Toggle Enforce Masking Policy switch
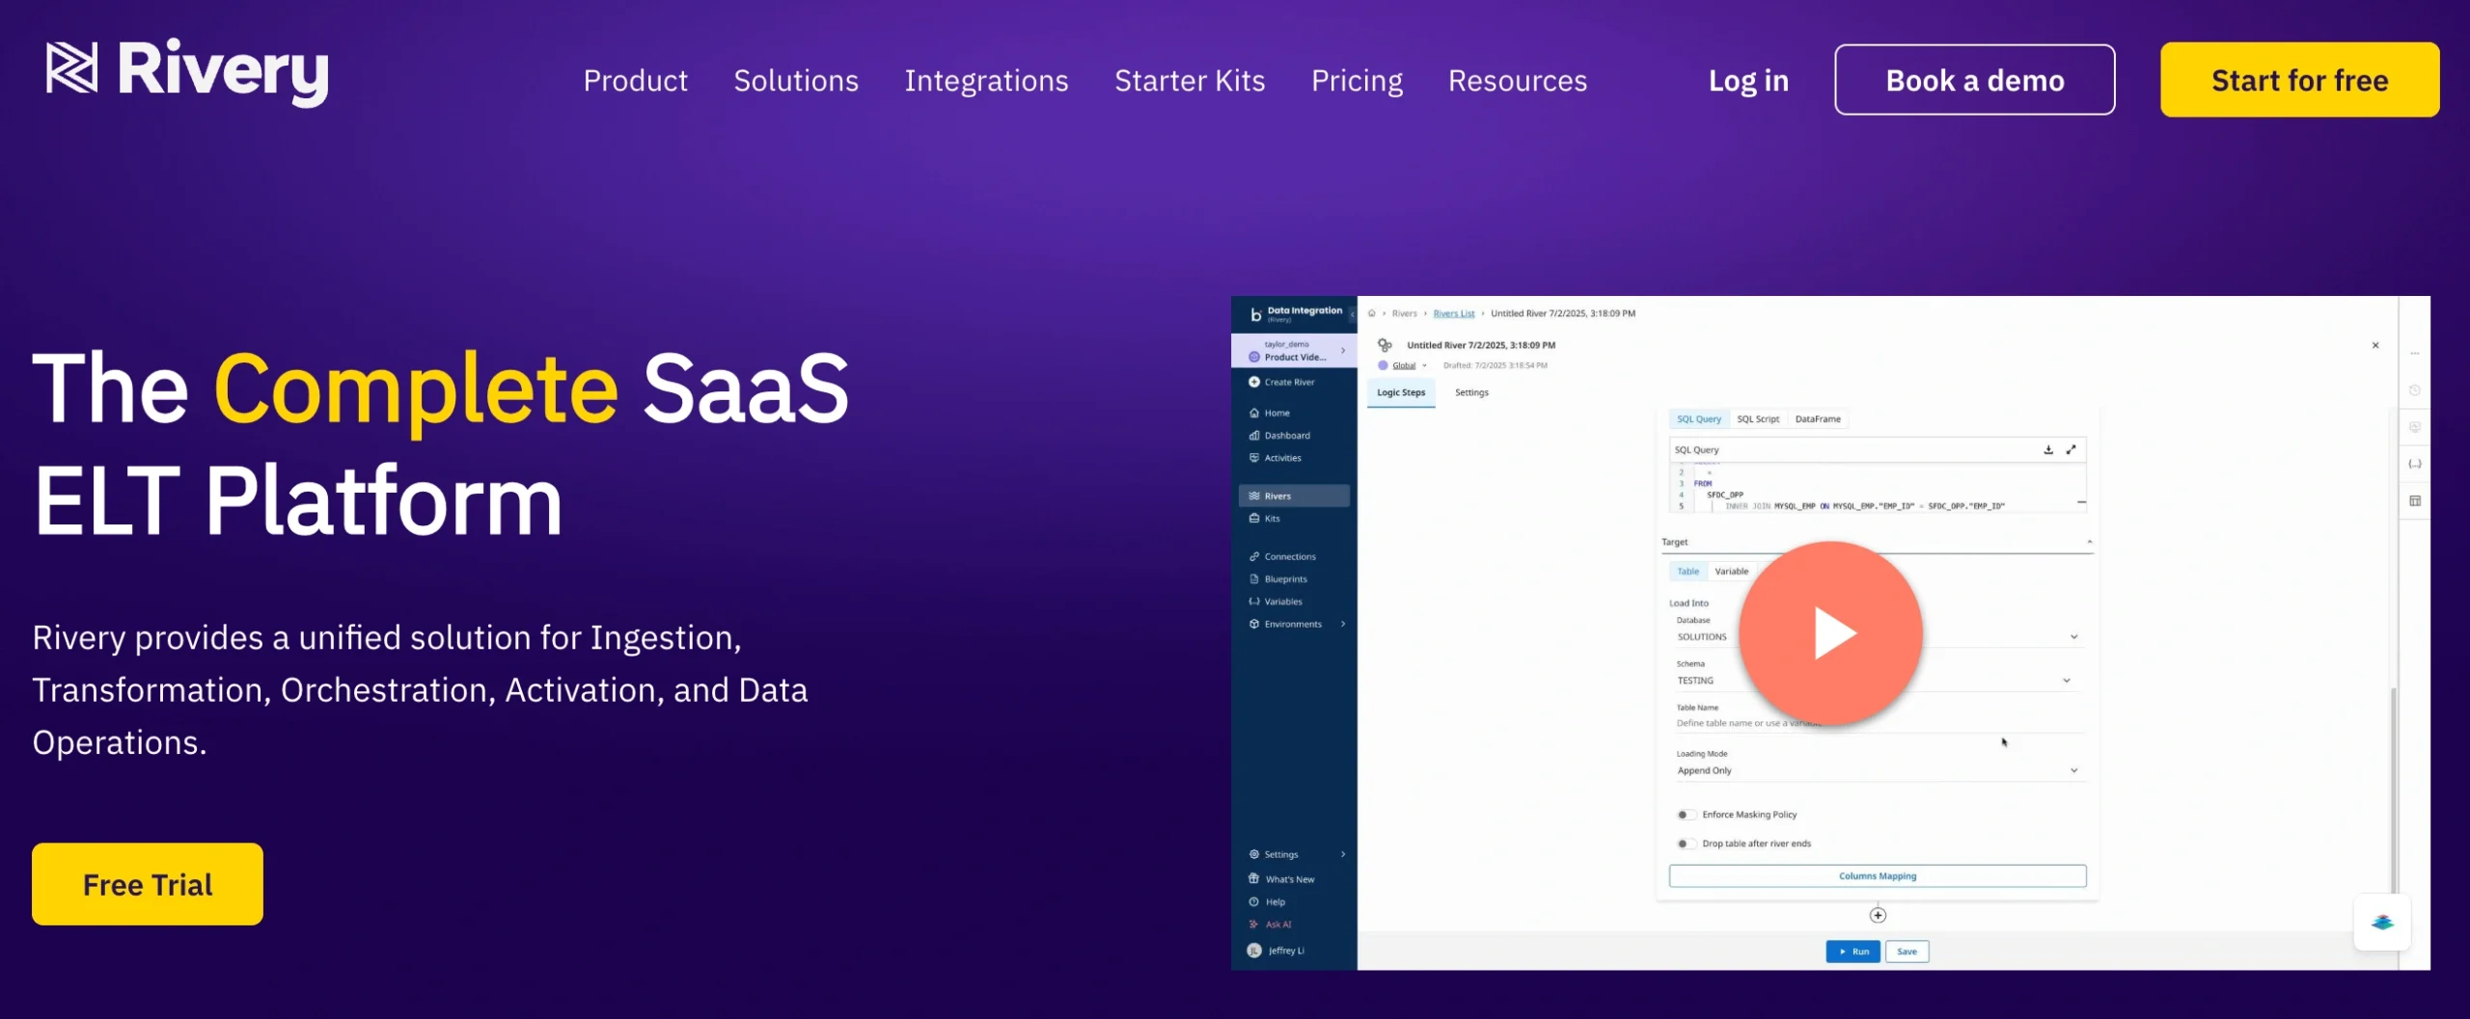 (x=1685, y=815)
